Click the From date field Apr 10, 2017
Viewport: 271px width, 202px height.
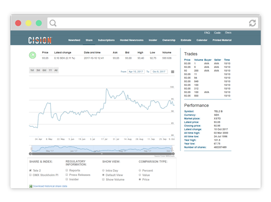click(x=136, y=72)
